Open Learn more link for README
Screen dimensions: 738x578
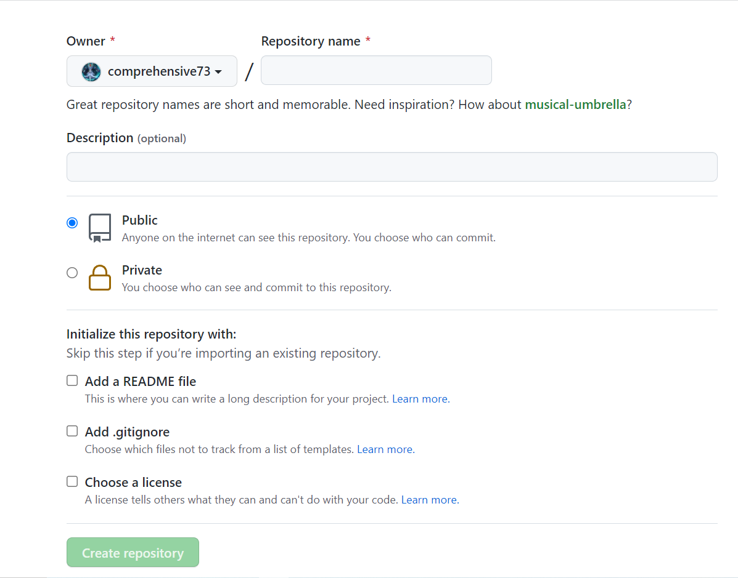pyautogui.click(x=420, y=399)
